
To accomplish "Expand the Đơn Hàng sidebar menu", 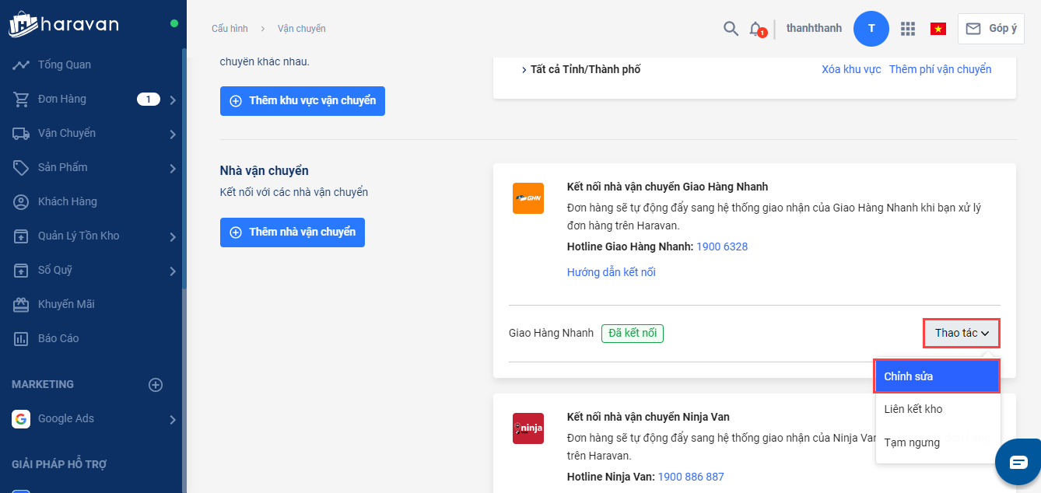I will pyautogui.click(x=172, y=99).
